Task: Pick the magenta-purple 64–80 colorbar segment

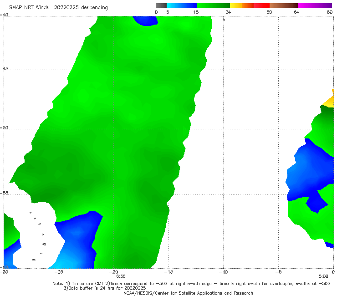Action: (x=315, y=5)
